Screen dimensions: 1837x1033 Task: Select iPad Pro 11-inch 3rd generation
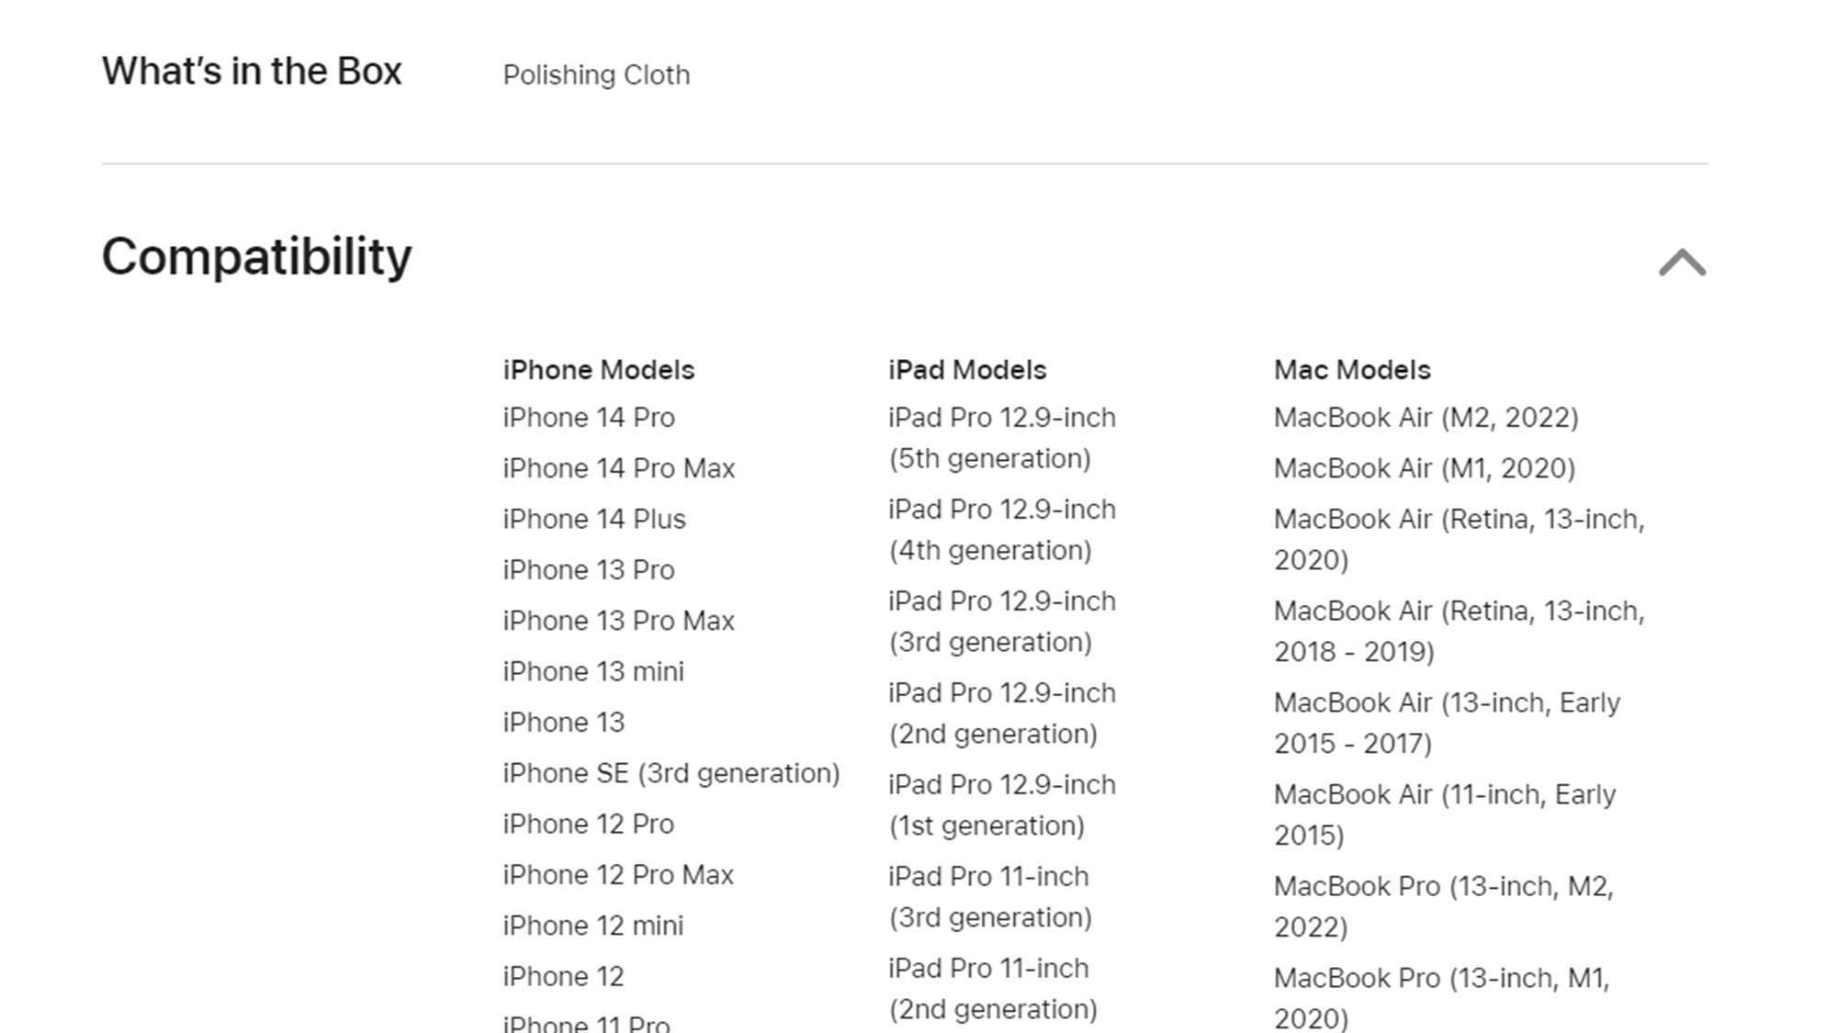pyautogui.click(x=988, y=897)
